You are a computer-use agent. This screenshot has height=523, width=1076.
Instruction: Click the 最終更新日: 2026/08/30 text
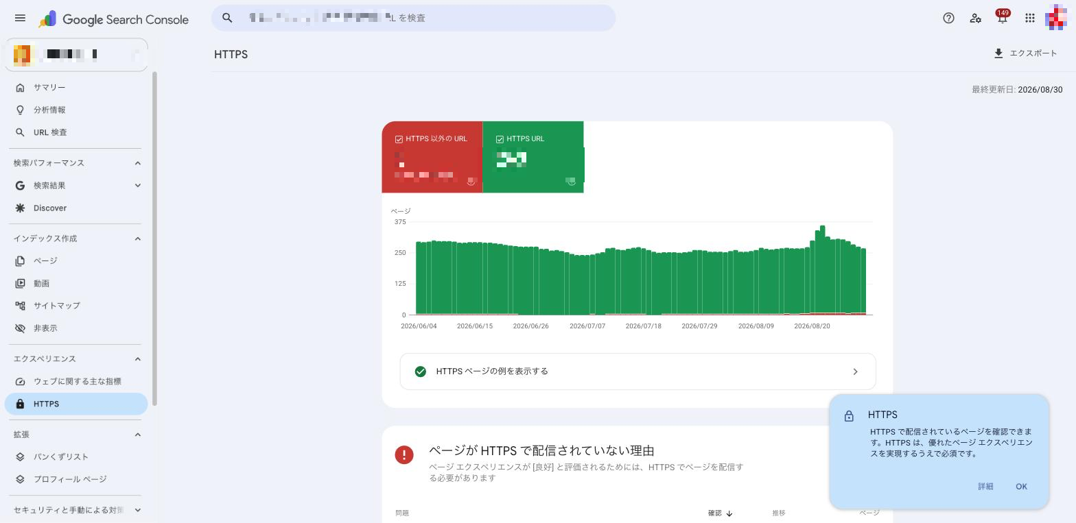click(1017, 90)
